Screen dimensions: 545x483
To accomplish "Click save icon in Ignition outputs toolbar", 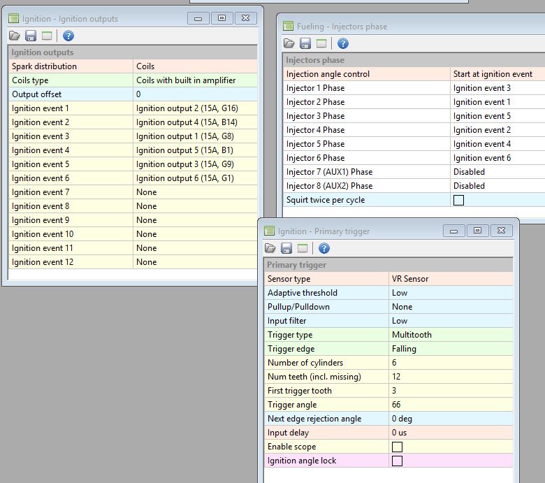I will pyautogui.click(x=31, y=36).
